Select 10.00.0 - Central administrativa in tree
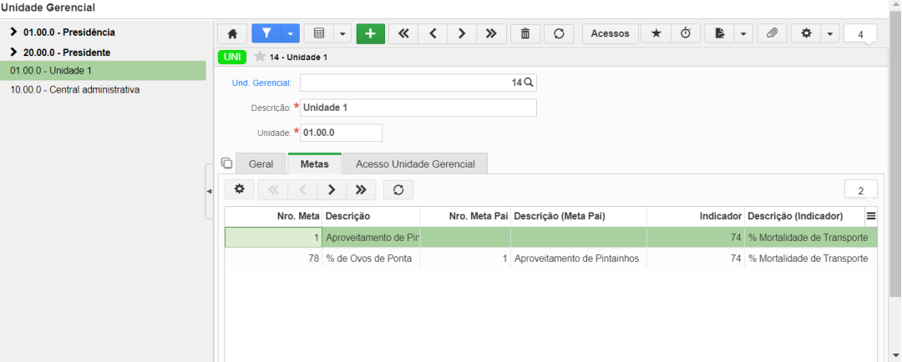 (75, 89)
